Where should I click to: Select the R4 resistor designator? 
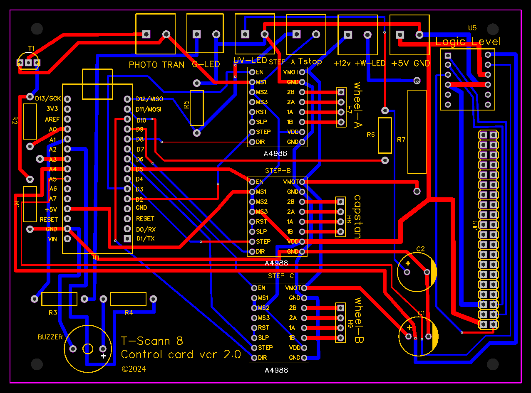(129, 313)
